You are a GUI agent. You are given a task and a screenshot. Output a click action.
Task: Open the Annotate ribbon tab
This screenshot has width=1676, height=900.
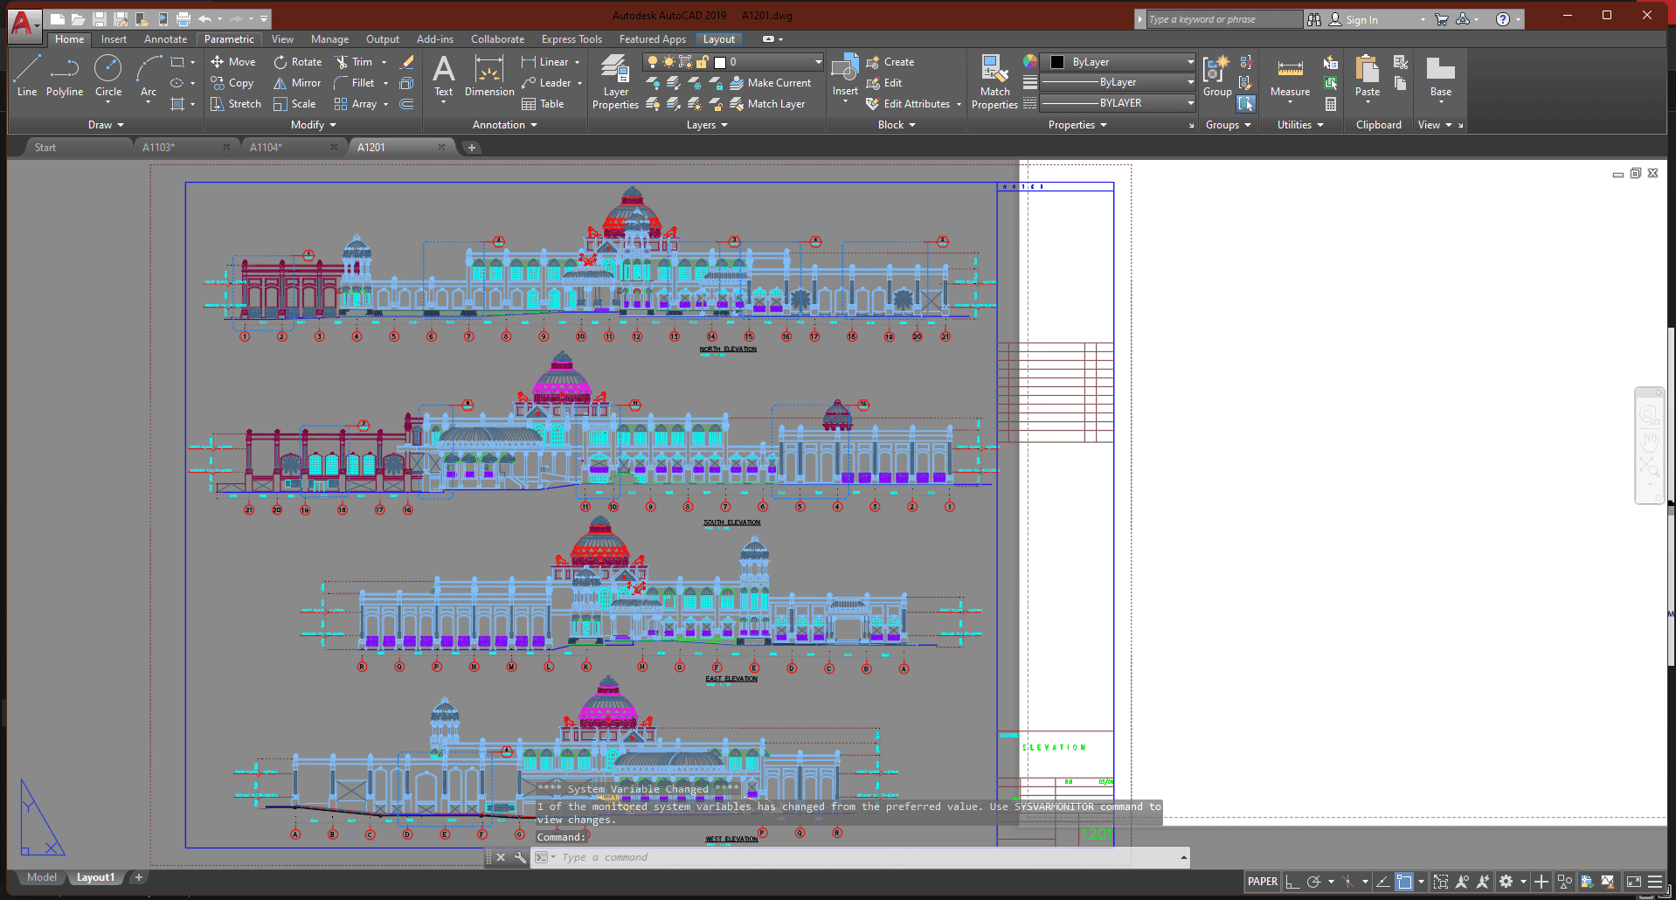pyautogui.click(x=165, y=39)
